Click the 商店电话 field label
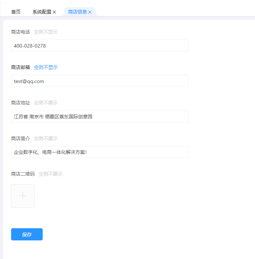 click(20, 32)
